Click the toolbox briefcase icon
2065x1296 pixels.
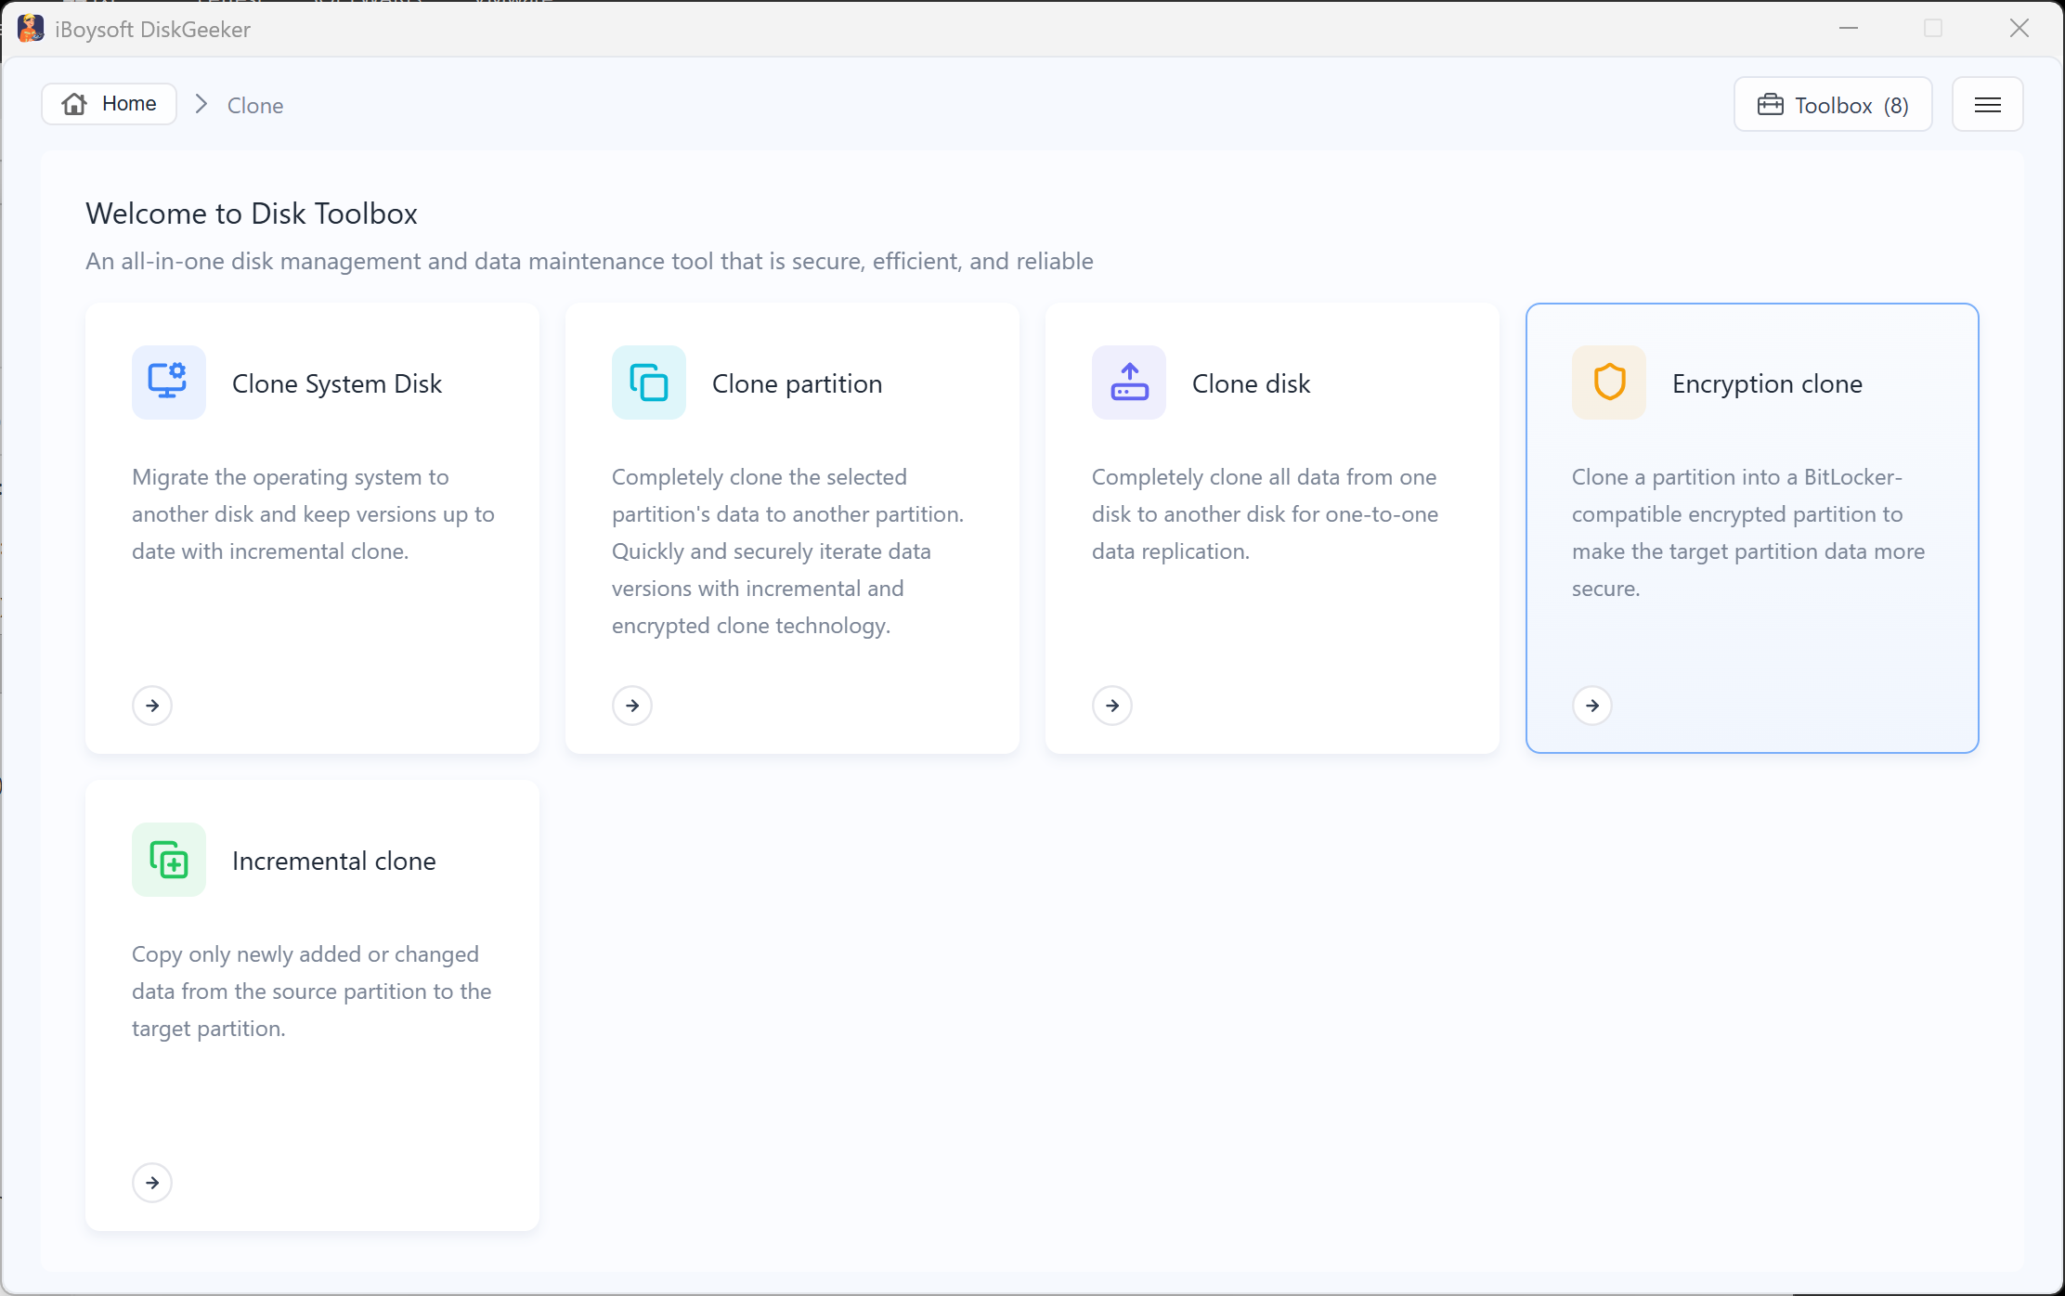pos(1771,105)
